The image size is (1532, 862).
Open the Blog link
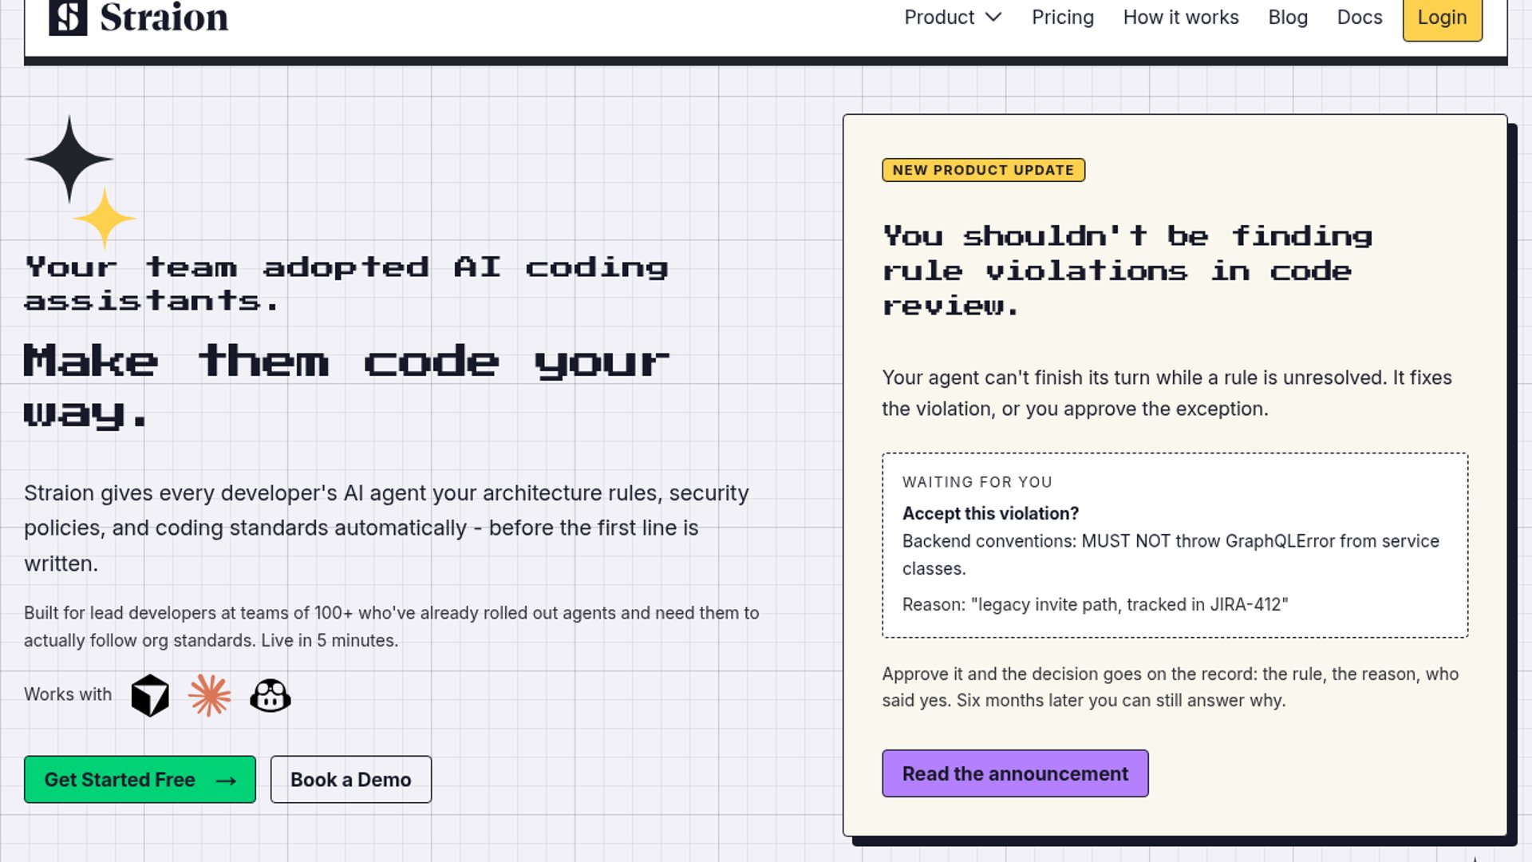[x=1288, y=17]
